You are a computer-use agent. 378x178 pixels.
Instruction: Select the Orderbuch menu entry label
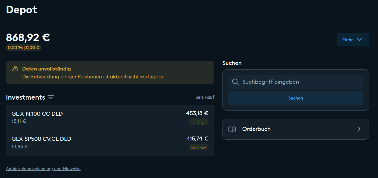coord(256,129)
